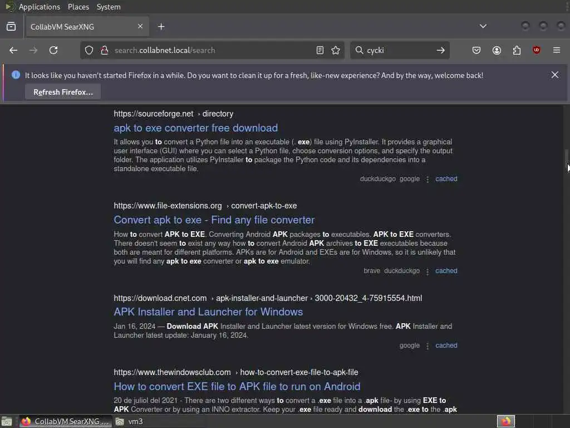Go back to the previous page

tap(13, 50)
